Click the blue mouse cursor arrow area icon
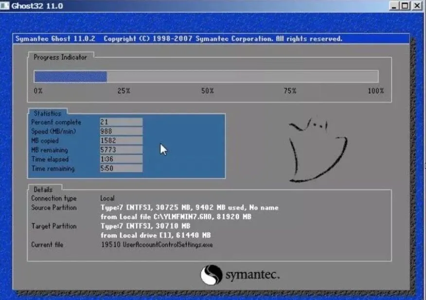 162,149
